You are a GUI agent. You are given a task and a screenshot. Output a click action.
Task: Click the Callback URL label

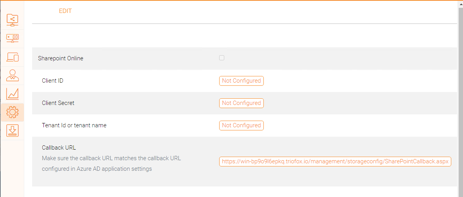(x=59, y=148)
